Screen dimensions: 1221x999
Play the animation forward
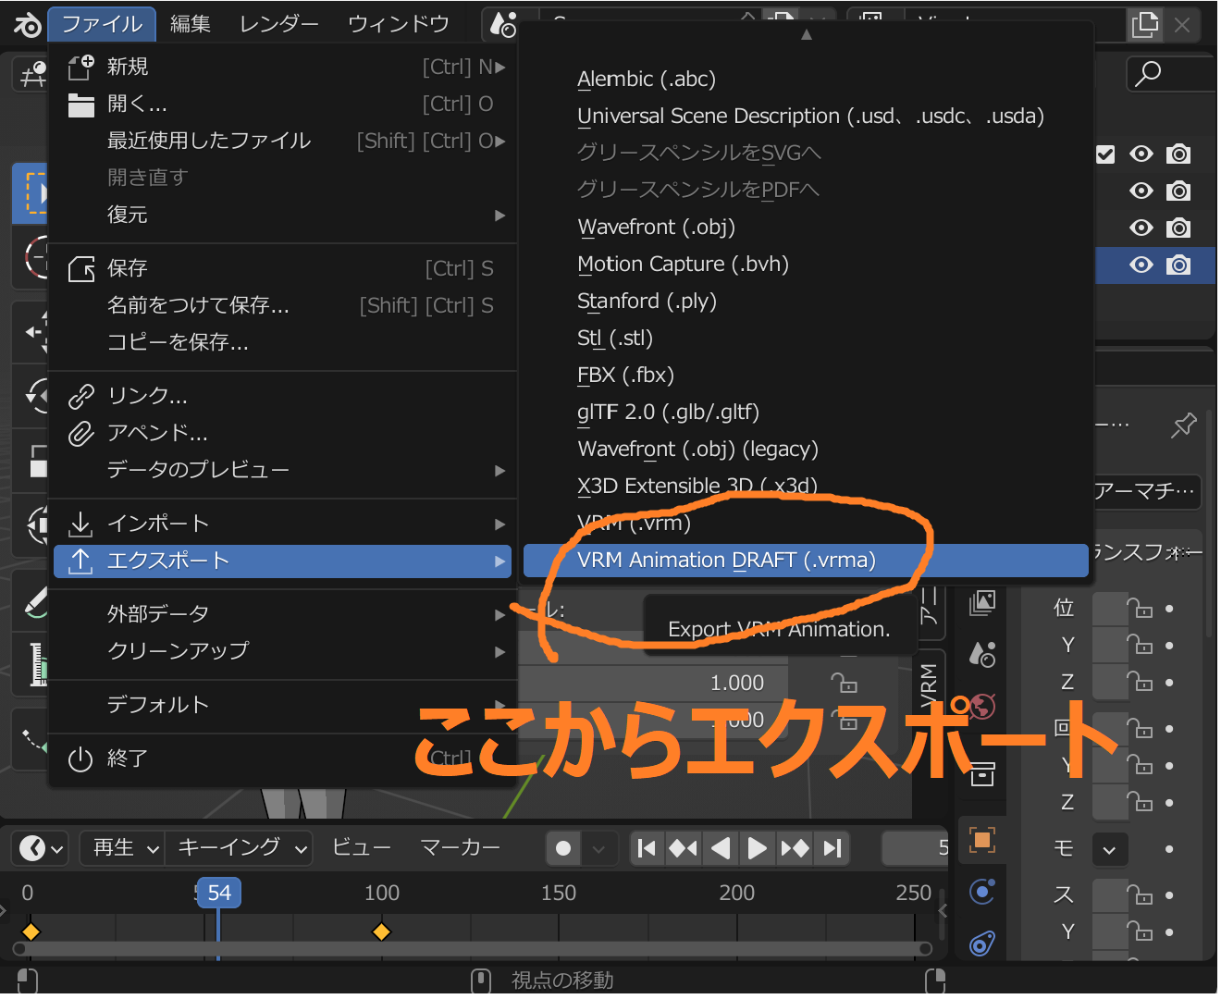tap(757, 848)
